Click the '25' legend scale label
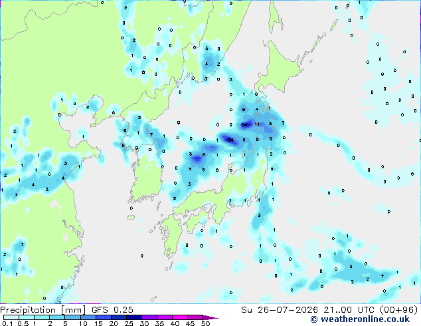 click(129, 323)
